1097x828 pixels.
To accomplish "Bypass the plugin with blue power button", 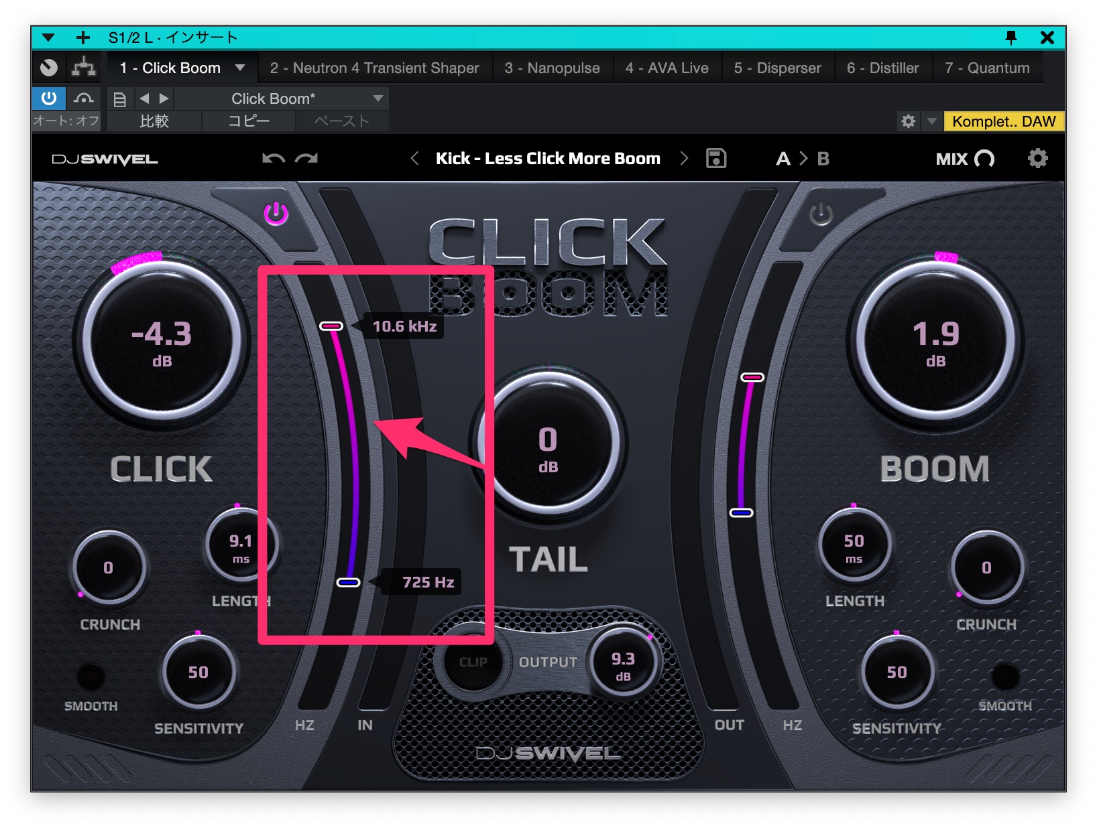I will [x=49, y=98].
